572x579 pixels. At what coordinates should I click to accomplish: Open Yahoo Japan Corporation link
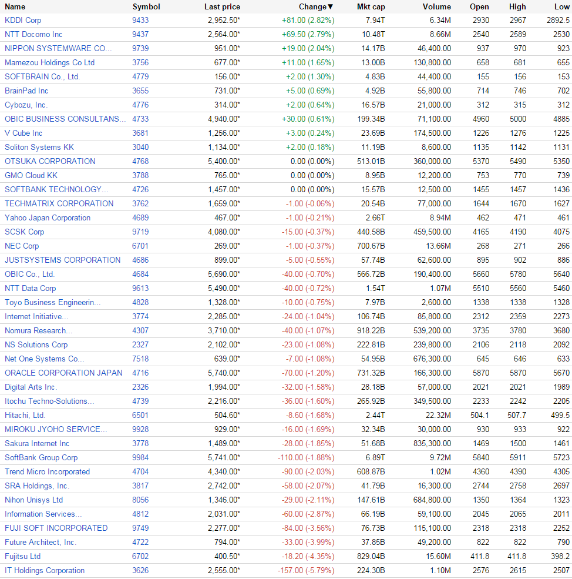47,218
